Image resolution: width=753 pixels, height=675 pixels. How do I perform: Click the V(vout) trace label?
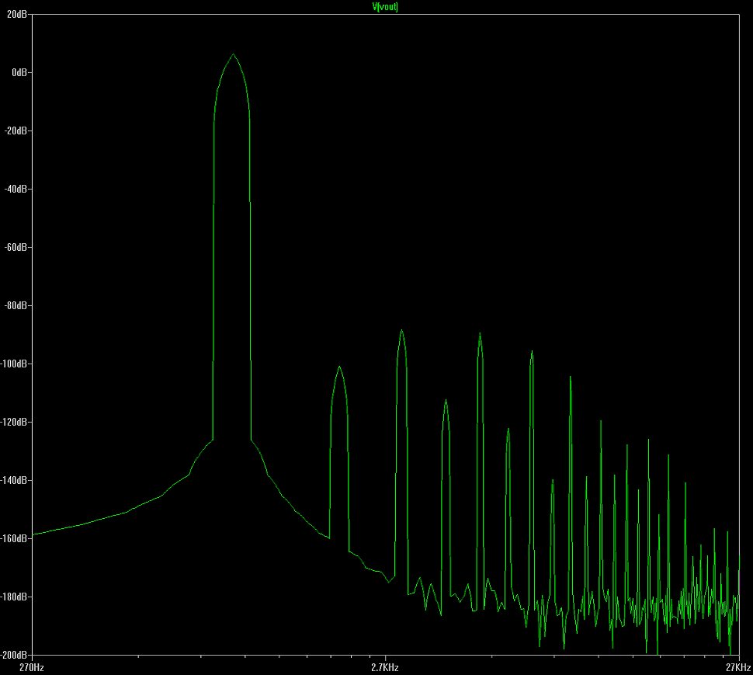point(385,7)
